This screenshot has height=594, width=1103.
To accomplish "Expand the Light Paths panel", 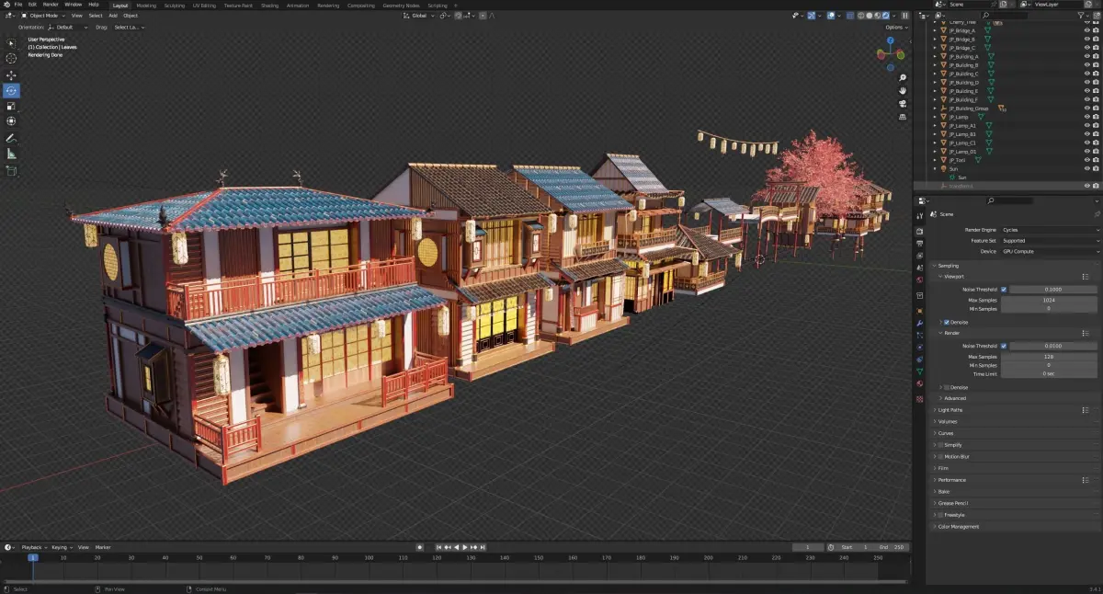I will pyautogui.click(x=951, y=410).
